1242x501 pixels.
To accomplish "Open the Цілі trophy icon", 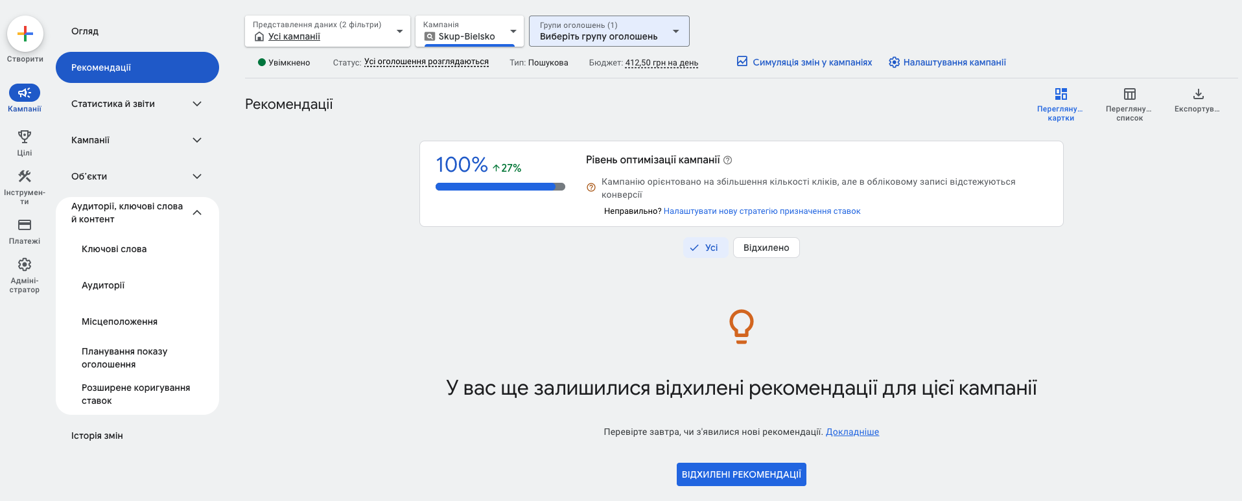I will click(25, 137).
